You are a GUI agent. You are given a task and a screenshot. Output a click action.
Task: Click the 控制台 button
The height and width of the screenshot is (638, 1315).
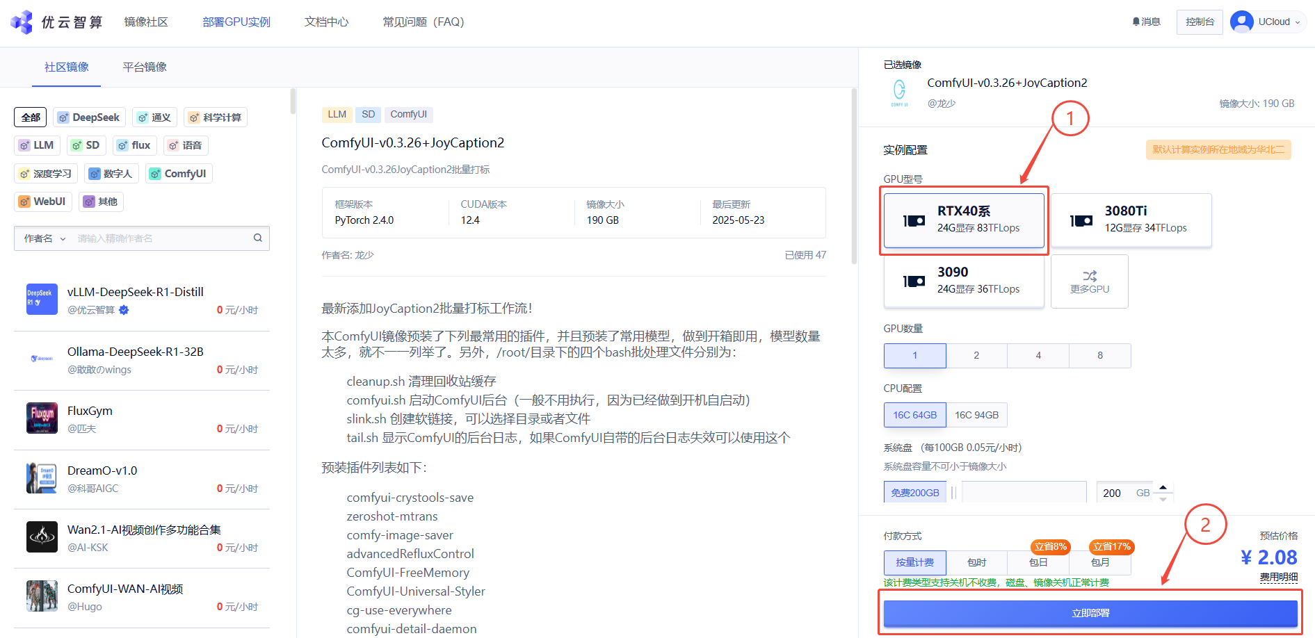1200,22
